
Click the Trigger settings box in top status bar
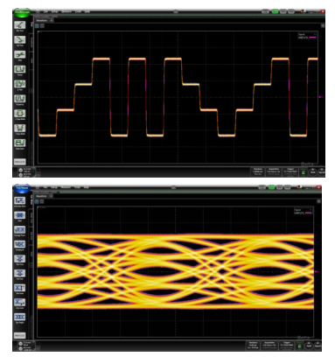pyautogui.click(x=290, y=171)
